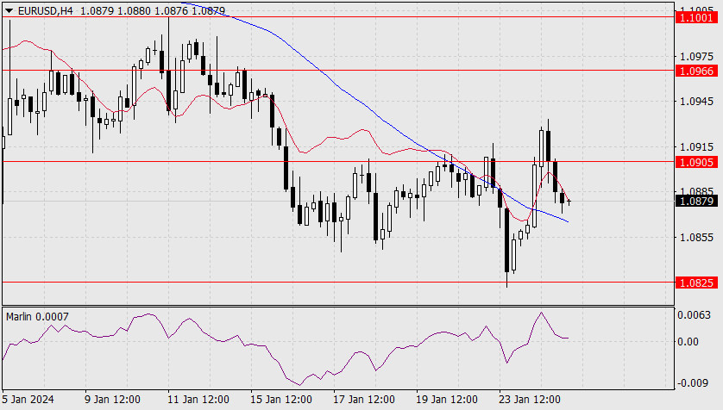Click the 1.0905 red price level label
Image resolution: width=723 pixels, height=410 pixels.
(x=697, y=162)
